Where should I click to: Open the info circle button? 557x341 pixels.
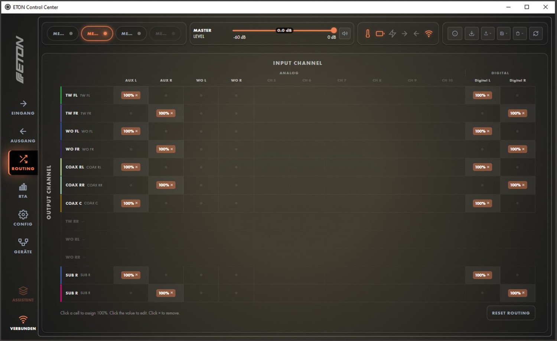click(x=455, y=33)
